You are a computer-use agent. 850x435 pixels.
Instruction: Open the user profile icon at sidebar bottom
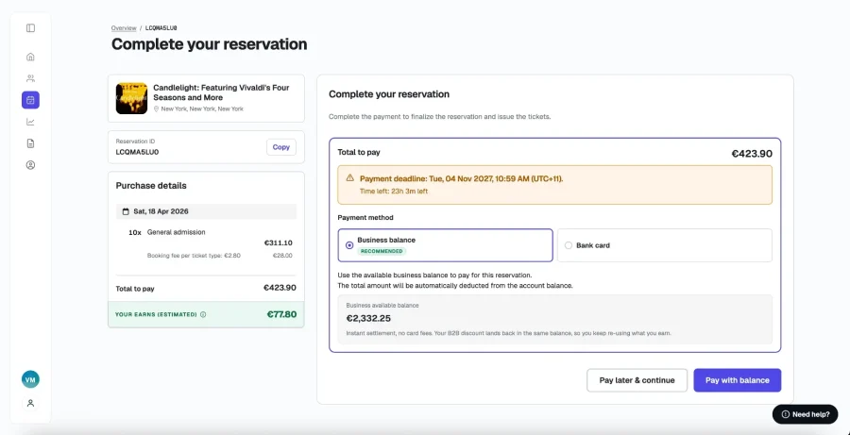(30, 403)
